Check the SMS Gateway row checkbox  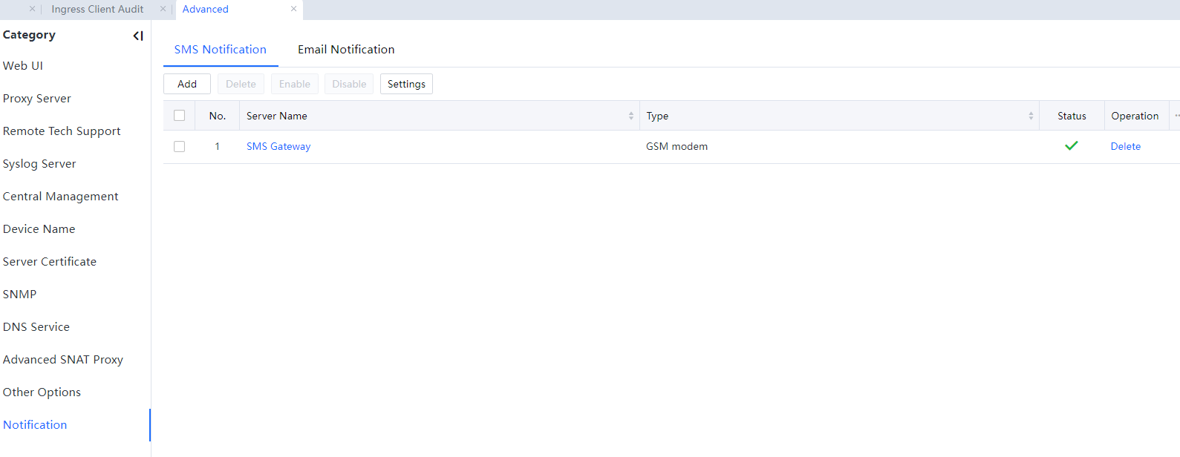(x=179, y=147)
